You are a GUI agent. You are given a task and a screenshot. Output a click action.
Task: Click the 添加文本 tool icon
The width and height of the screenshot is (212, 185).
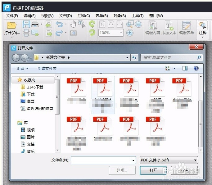click(169, 25)
